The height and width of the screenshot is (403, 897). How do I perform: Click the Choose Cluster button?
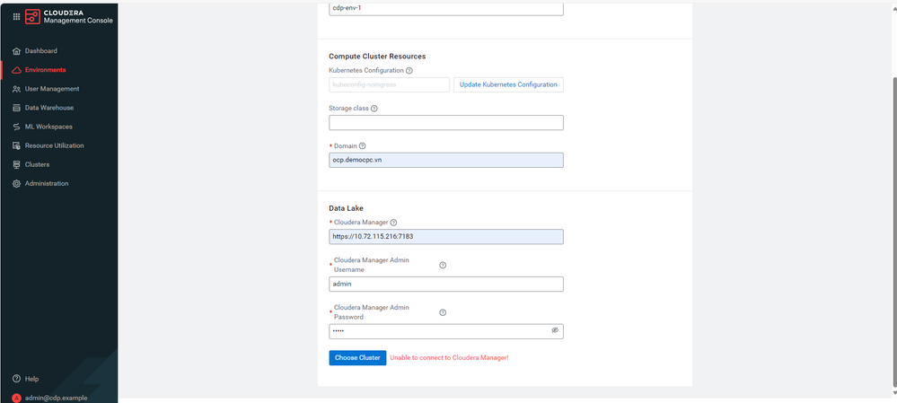click(x=357, y=358)
